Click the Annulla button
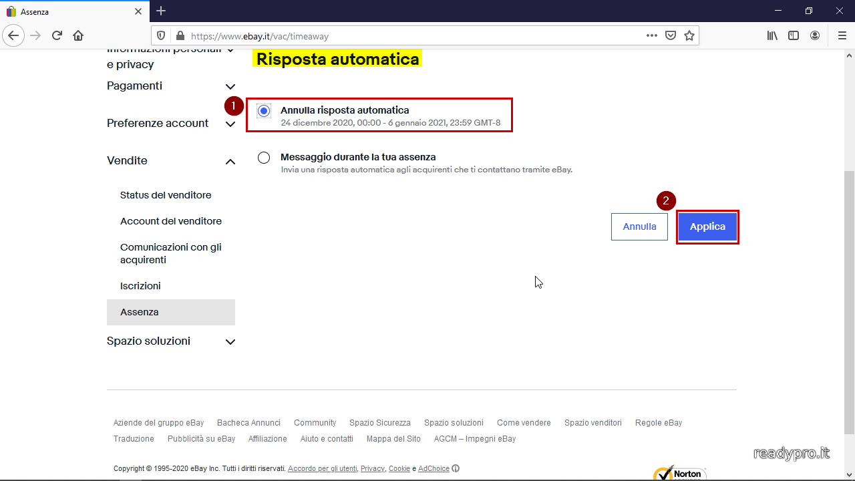Image resolution: width=855 pixels, height=481 pixels. point(639,226)
